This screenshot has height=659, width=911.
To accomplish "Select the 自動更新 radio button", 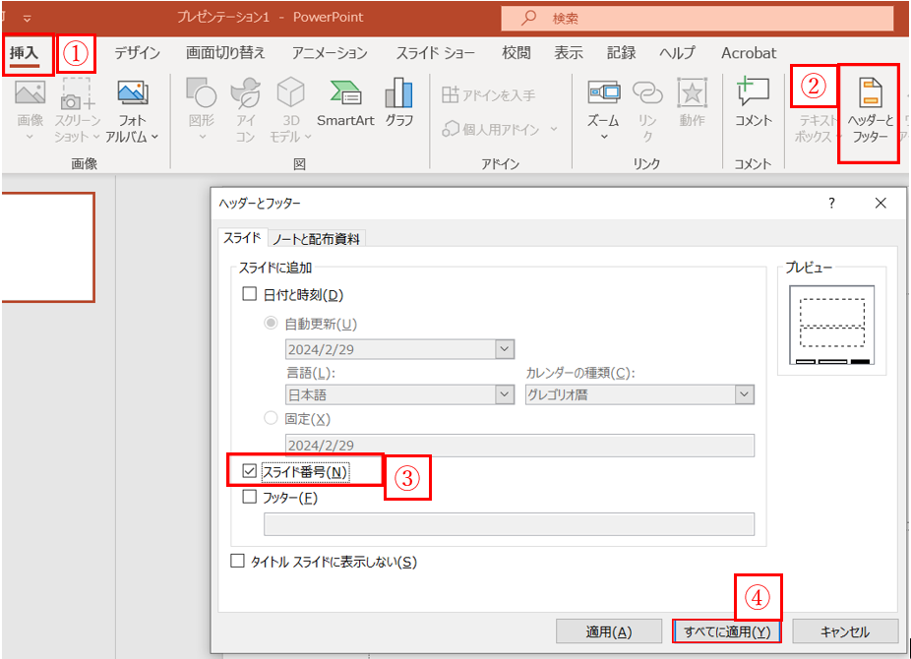I will point(271,323).
